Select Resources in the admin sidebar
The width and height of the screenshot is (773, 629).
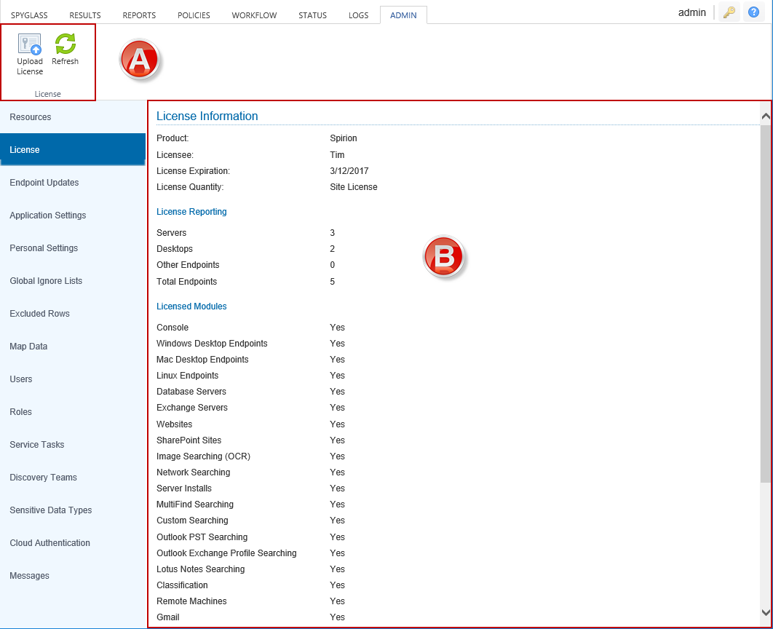point(31,117)
